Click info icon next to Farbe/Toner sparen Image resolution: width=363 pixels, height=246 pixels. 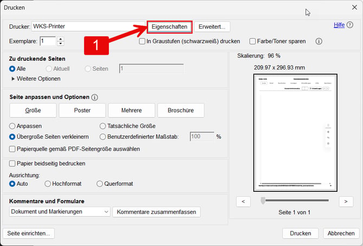tap(319, 42)
